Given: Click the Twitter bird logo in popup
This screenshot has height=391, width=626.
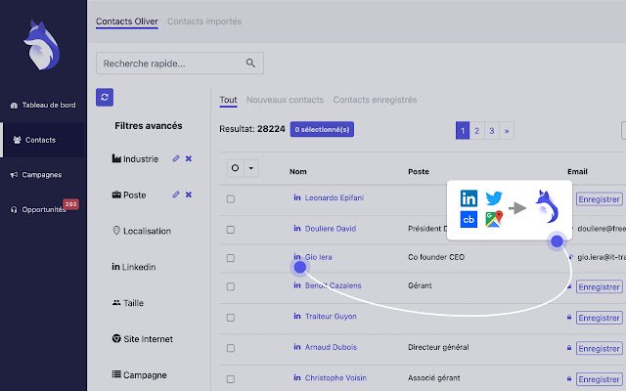Looking at the screenshot, I should [494, 198].
